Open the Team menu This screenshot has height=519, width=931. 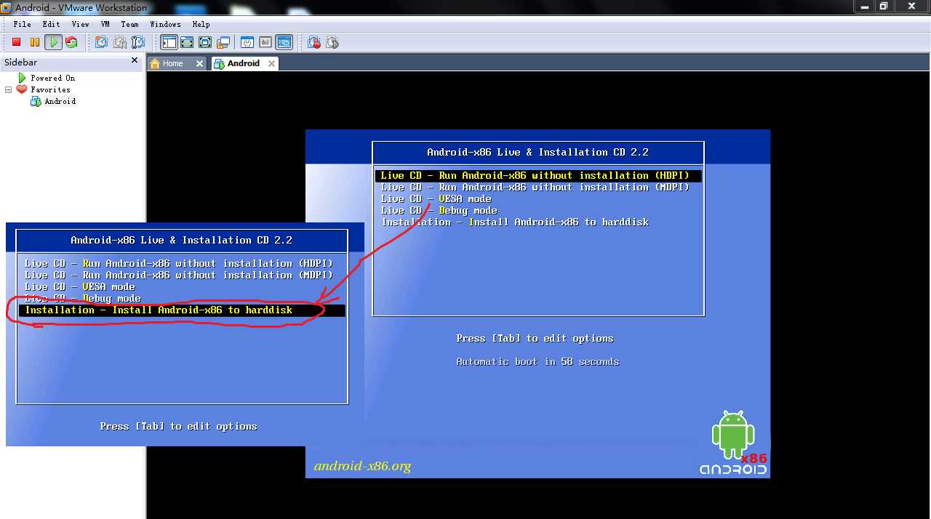129,24
